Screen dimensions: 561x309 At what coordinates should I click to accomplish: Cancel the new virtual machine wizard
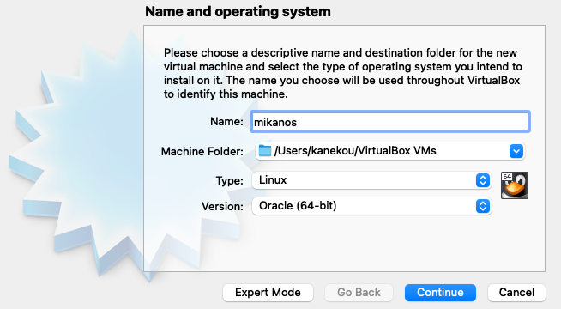[x=516, y=293]
